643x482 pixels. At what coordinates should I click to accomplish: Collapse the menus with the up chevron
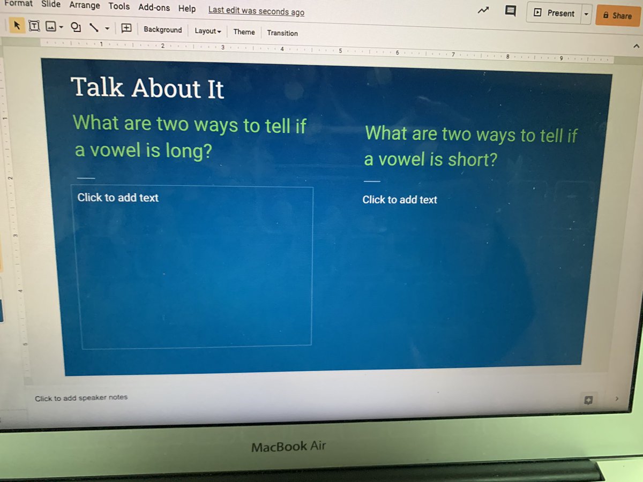pyautogui.click(x=636, y=47)
